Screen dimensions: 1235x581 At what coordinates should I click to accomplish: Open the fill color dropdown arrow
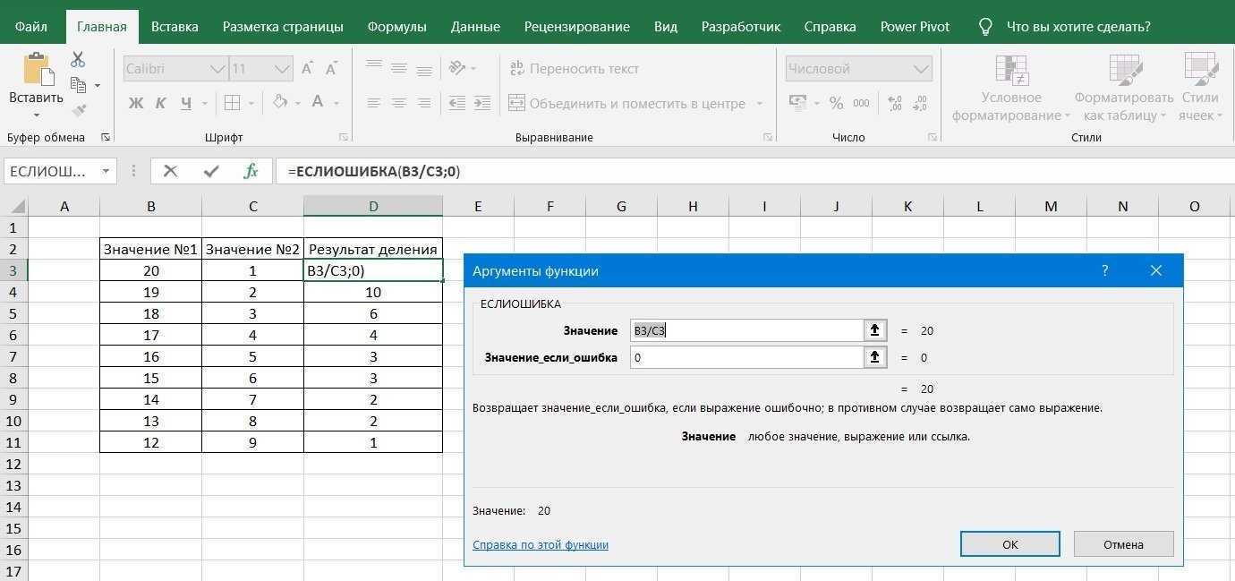298,102
